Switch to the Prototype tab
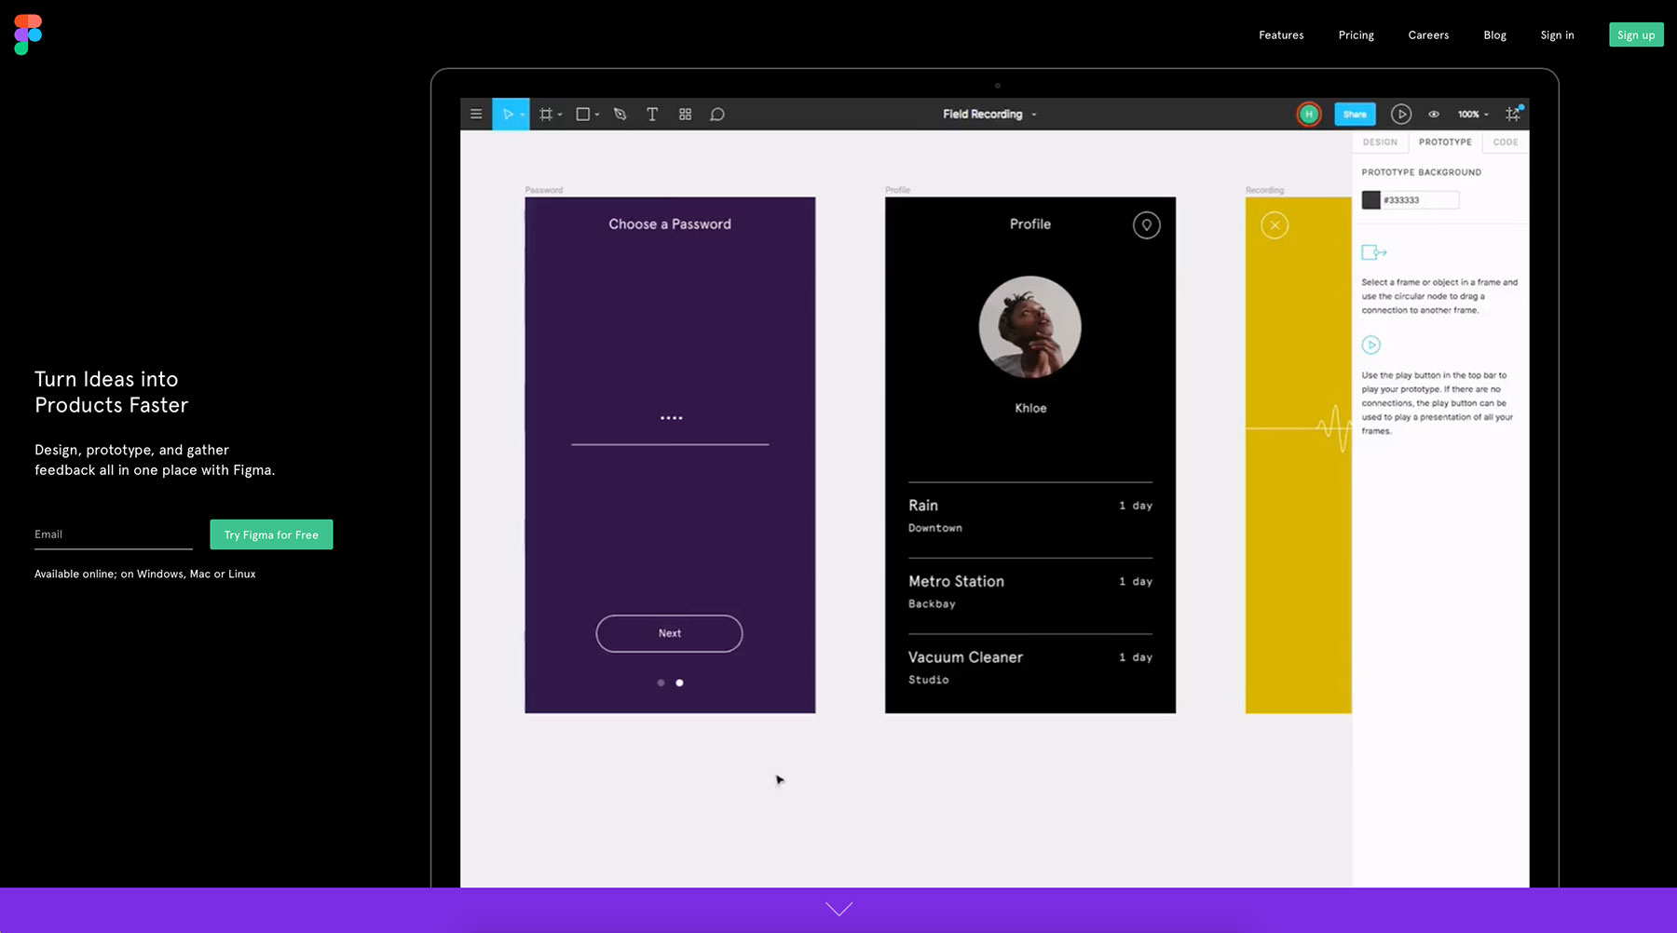Image resolution: width=1677 pixels, height=933 pixels. 1445,142
